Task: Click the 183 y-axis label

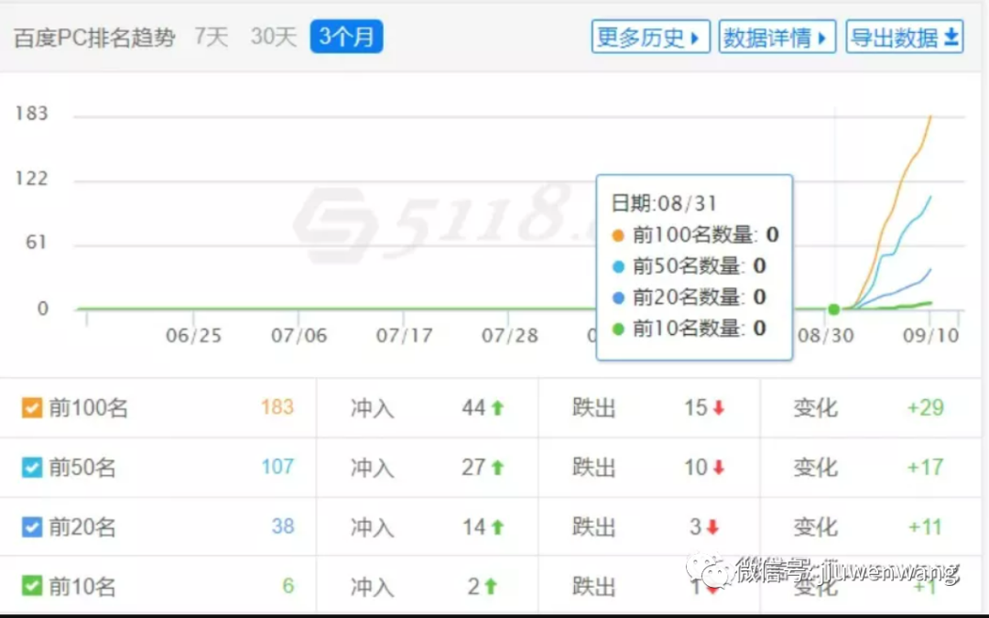Action: pos(31,114)
